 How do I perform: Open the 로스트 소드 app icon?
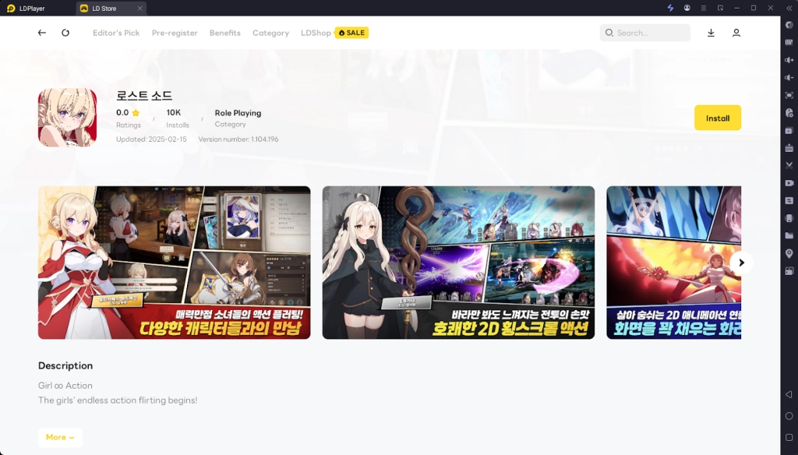67,118
